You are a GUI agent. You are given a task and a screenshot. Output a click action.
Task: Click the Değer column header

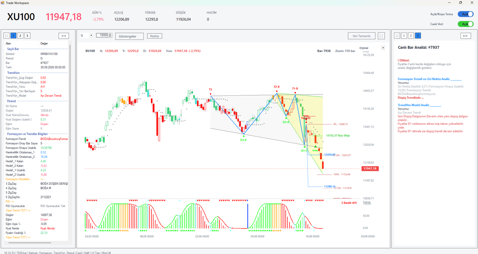tap(54, 43)
